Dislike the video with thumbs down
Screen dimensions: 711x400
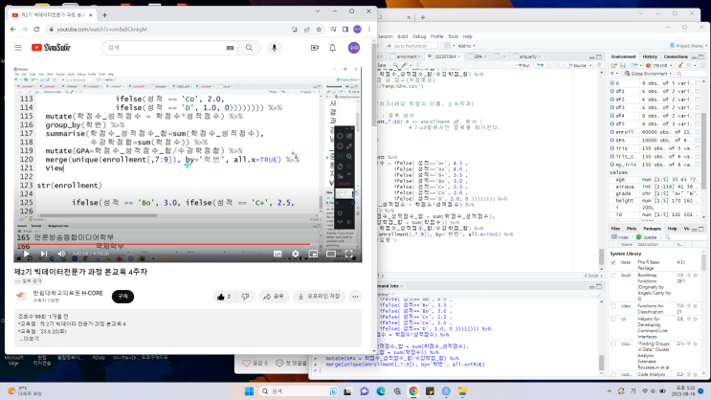(x=245, y=297)
